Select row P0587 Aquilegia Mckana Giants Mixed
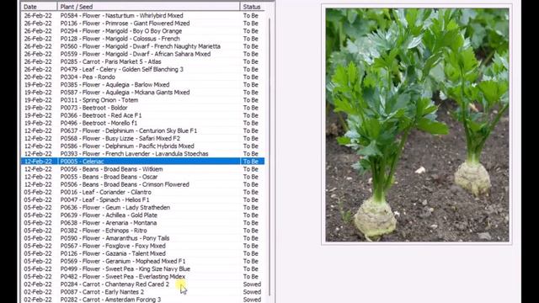 coord(142,93)
